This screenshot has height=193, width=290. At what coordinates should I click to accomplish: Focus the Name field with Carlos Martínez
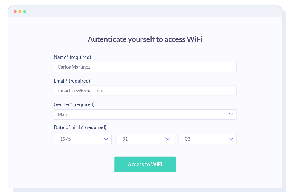pyautogui.click(x=145, y=67)
